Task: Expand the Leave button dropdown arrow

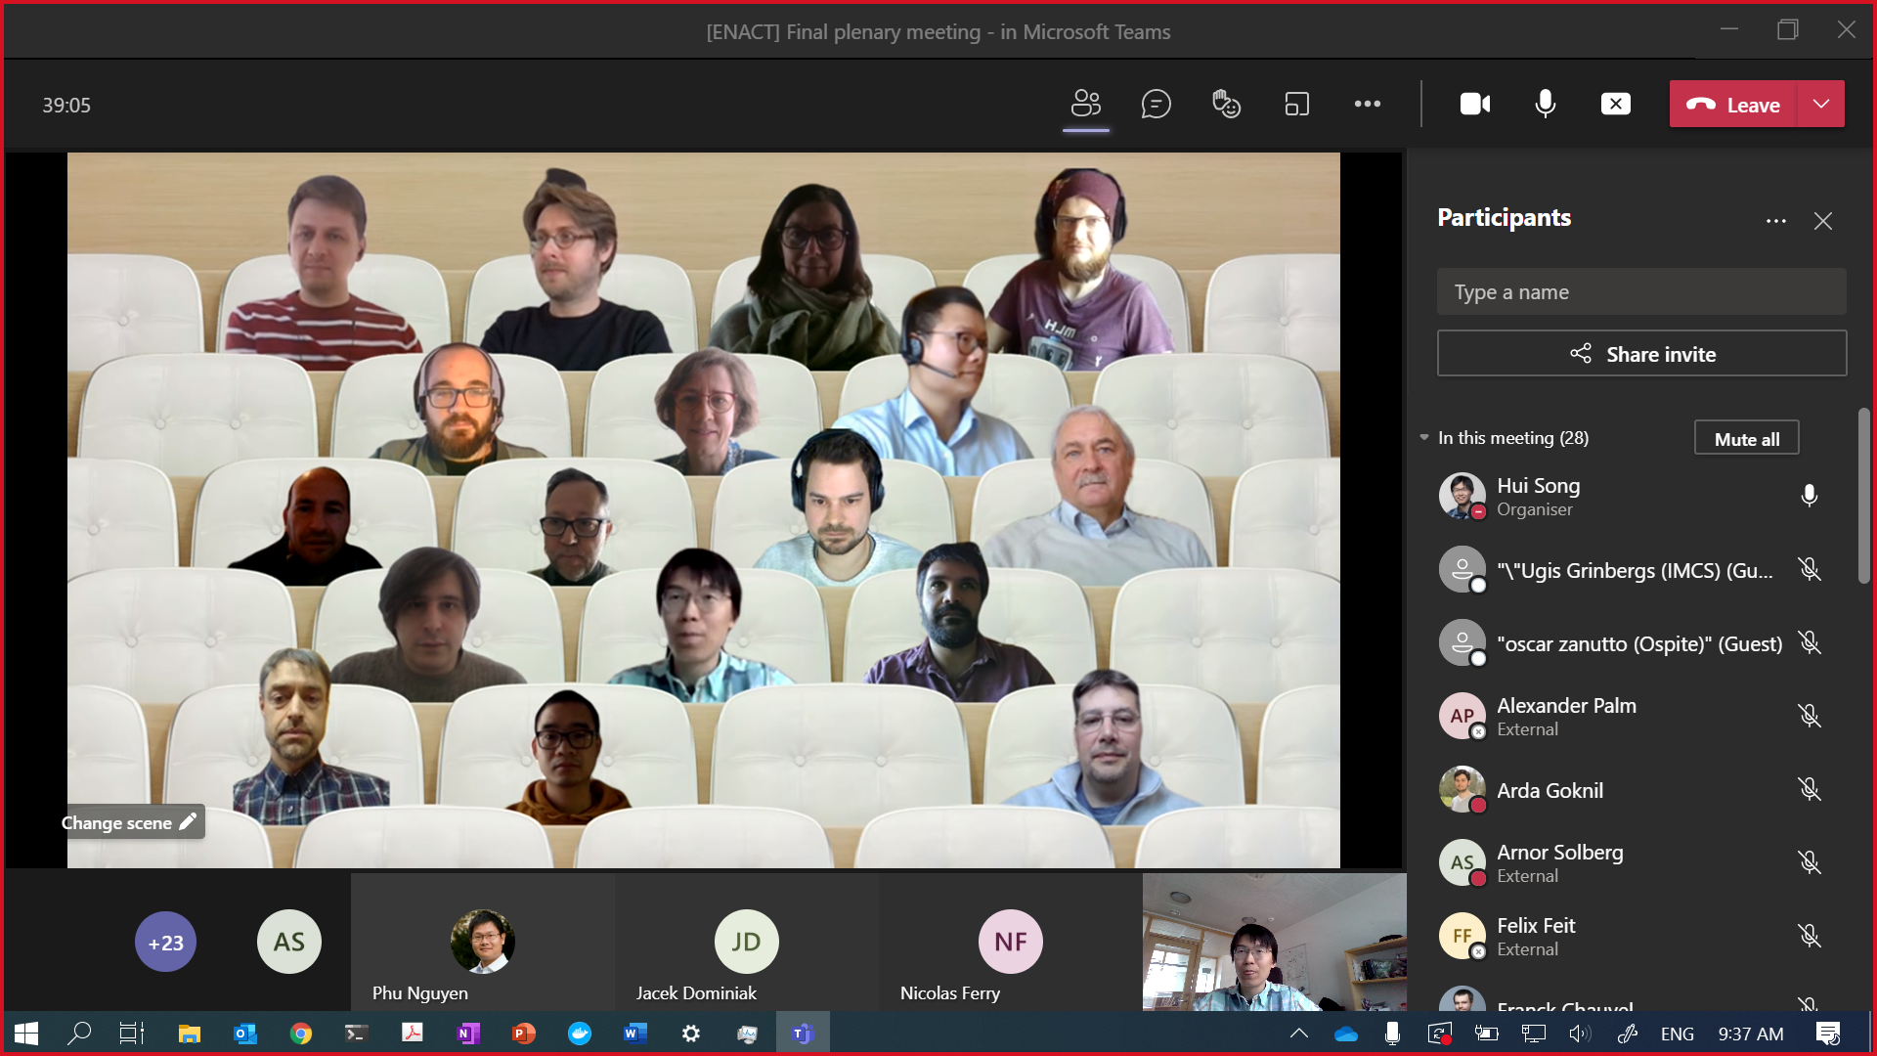Action: click(x=1820, y=104)
